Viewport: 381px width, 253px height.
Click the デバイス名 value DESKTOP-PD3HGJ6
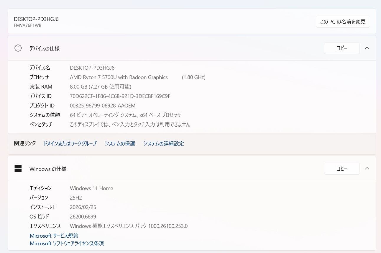(x=92, y=68)
